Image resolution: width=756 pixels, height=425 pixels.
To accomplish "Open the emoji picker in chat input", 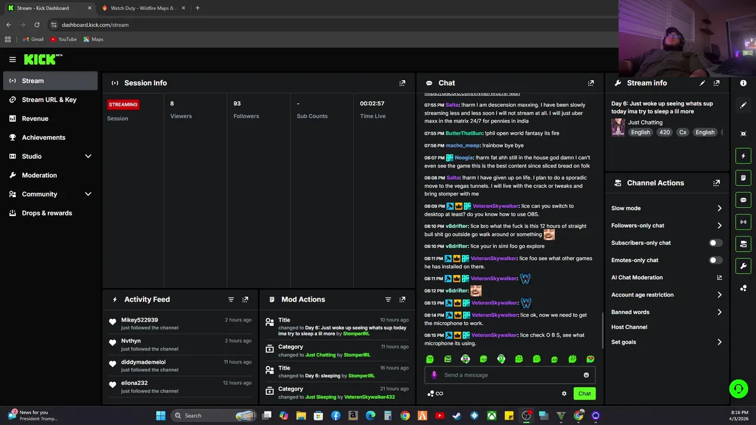I will coord(586,375).
